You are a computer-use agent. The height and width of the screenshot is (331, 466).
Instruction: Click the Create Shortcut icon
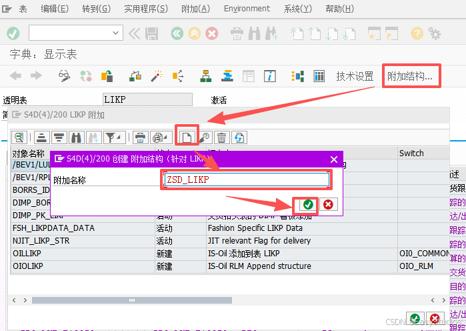(392, 33)
